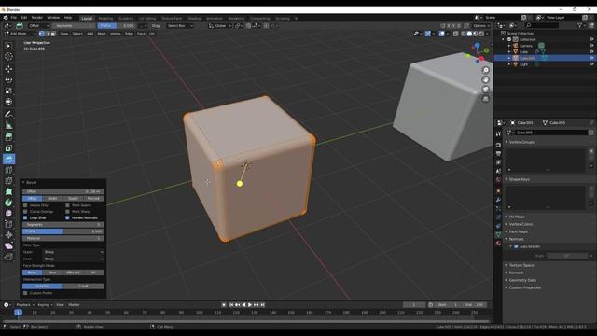The image size is (597, 336).
Task: Select the Measure tool
Action: [8, 125]
